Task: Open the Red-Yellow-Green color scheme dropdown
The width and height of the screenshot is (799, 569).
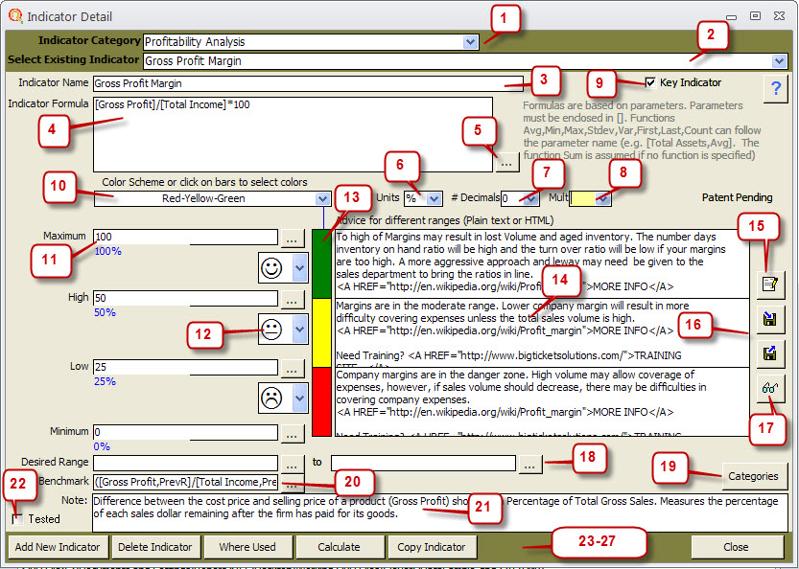Action: pos(322,198)
